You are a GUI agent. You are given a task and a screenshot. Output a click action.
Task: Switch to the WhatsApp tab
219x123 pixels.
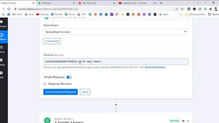(56, 3)
